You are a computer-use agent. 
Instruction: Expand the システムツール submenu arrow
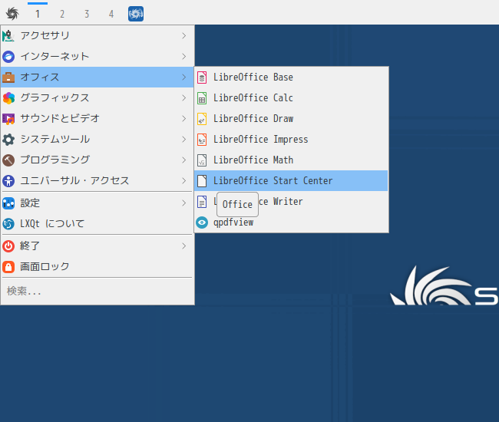click(x=184, y=140)
